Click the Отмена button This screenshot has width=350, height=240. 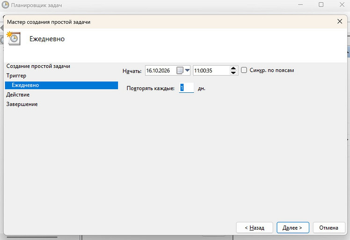329,228
